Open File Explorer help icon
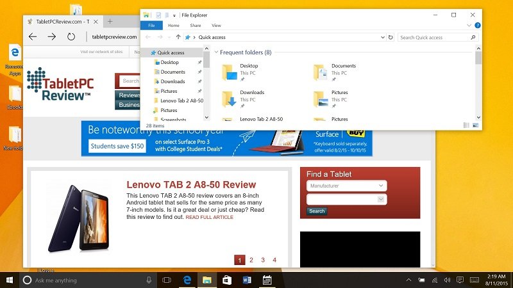Image resolution: width=513 pixels, height=288 pixels. (x=477, y=26)
